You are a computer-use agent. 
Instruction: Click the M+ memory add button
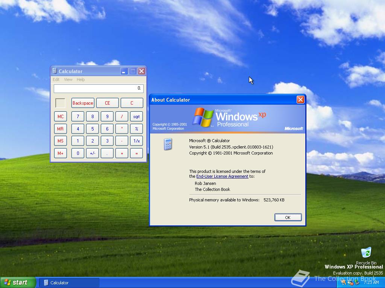coord(61,153)
